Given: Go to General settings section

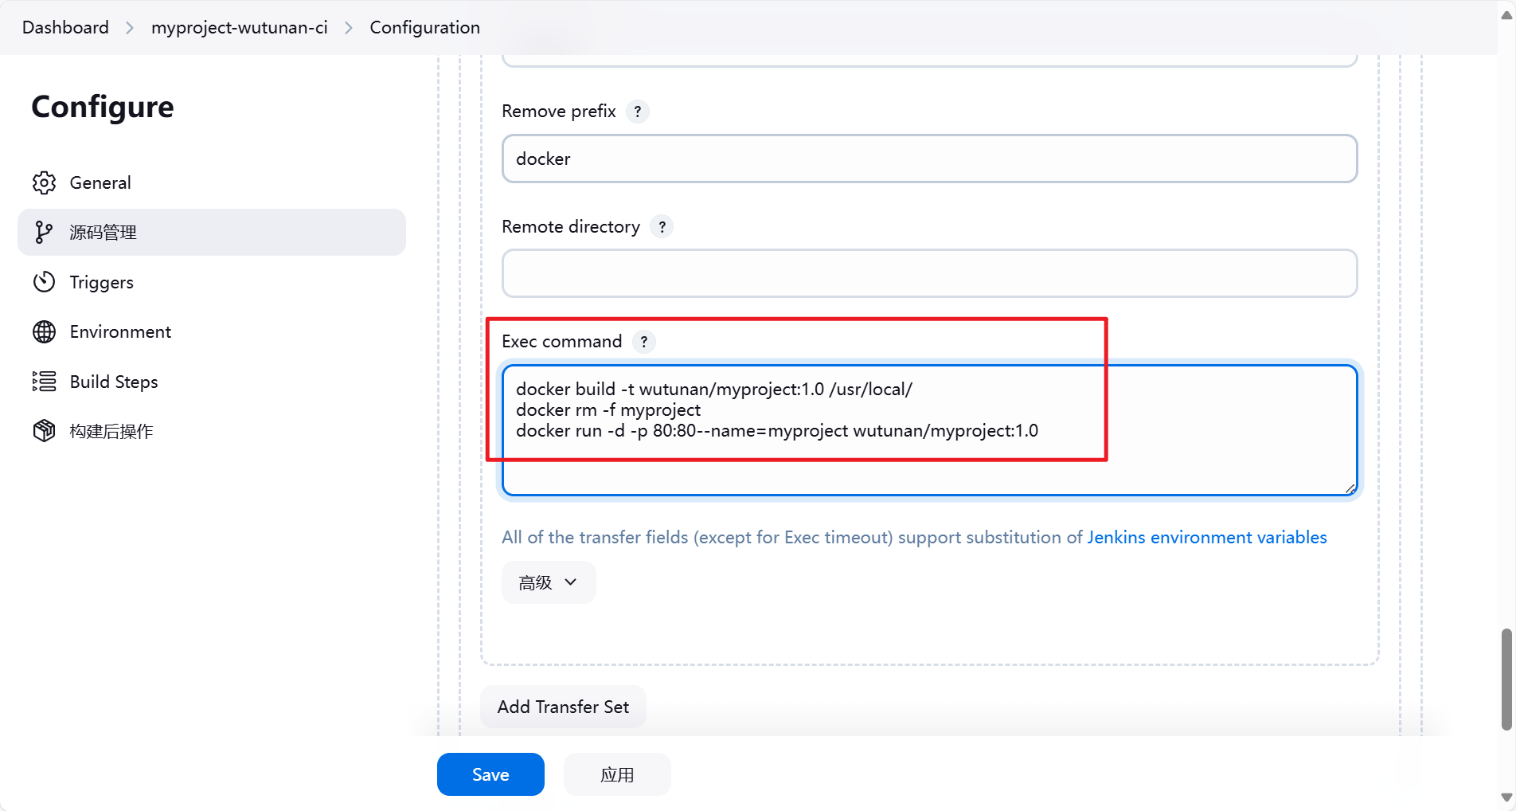Looking at the screenshot, I should pos(212,182).
